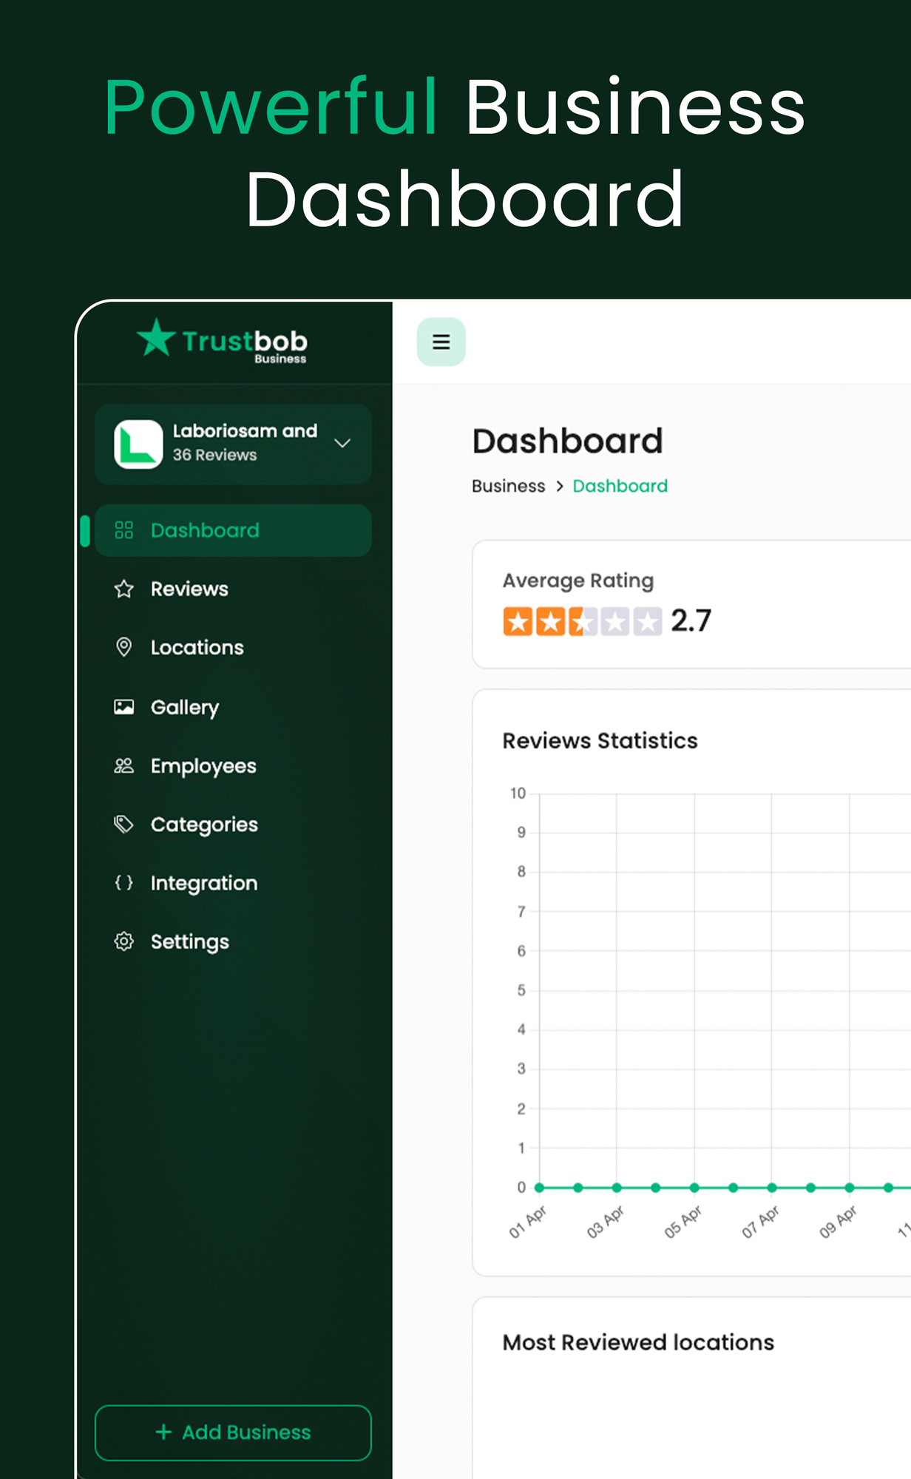Click the Dashboard page title

567,441
